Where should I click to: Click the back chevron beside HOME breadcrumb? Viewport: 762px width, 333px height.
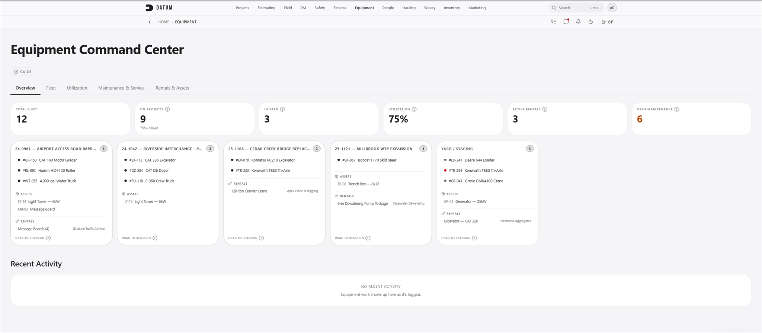150,22
